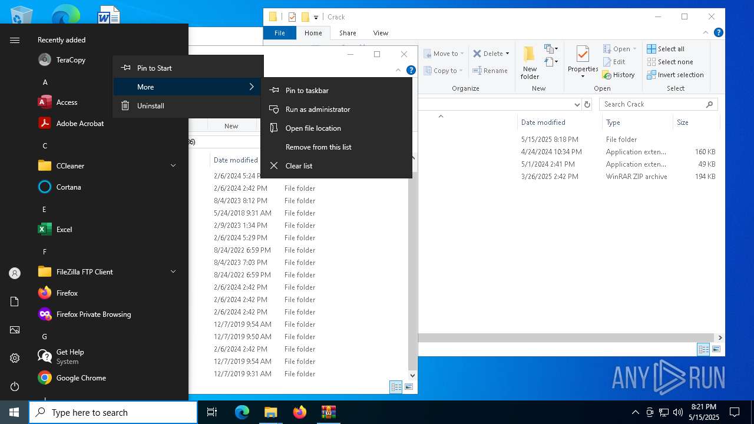
Task: Collapse the ribbon in Crack window
Action: coord(706,33)
